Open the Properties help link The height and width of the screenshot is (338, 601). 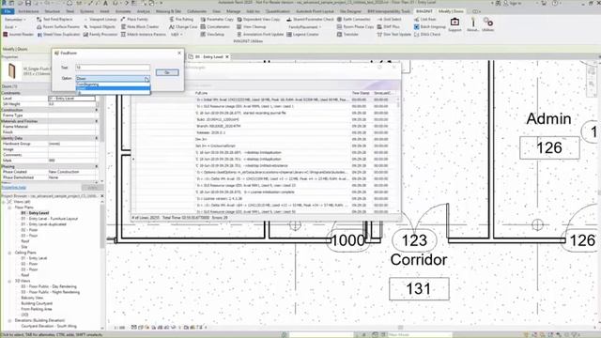pyautogui.click(x=14, y=188)
